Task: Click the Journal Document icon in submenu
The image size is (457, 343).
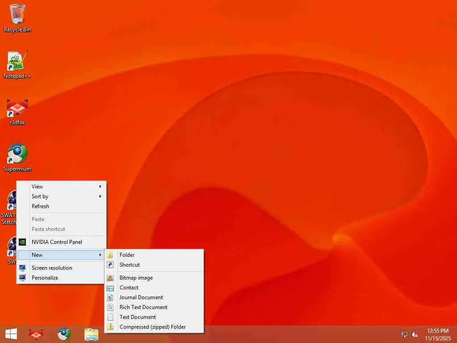Action: click(110, 297)
